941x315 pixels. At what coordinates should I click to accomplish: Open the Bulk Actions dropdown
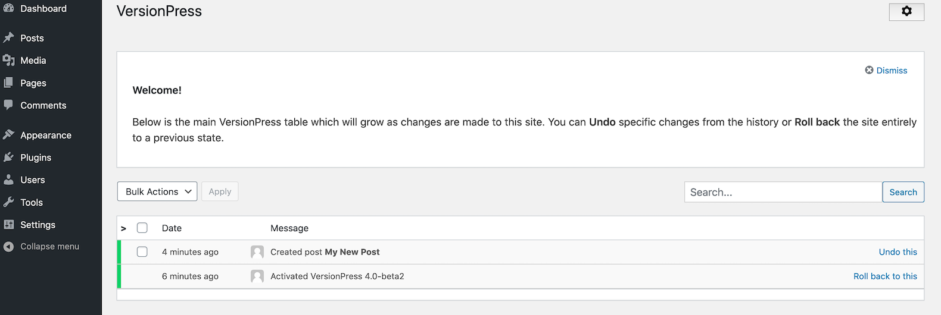click(x=157, y=191)
